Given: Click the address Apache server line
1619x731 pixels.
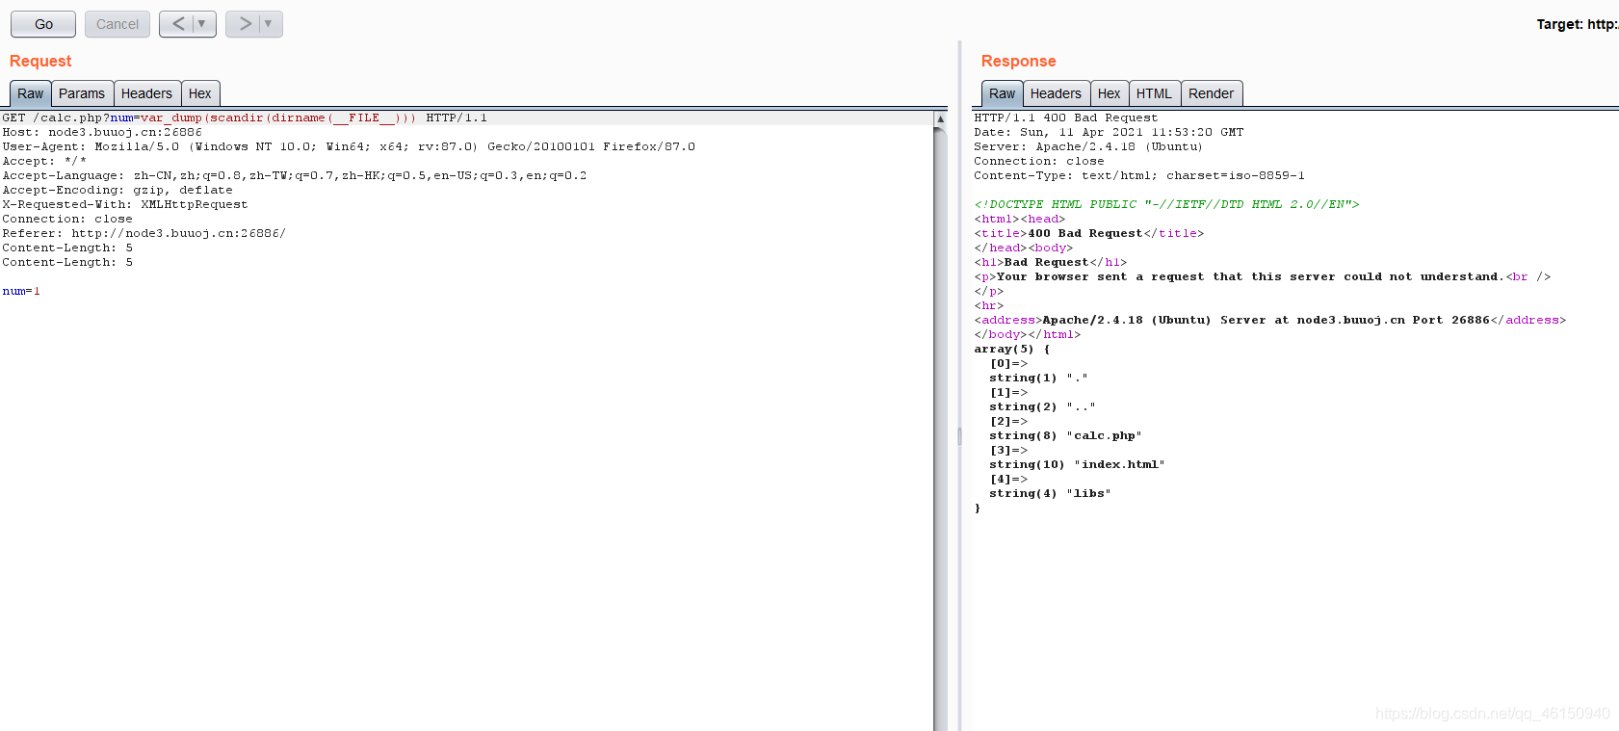Looking at the screenshot, I should [x=1270, y=320].
